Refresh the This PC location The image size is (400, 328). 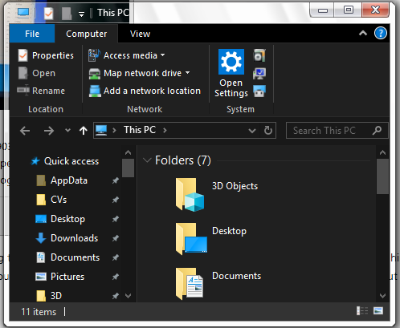pyautogui.click(x=268, y=131)
